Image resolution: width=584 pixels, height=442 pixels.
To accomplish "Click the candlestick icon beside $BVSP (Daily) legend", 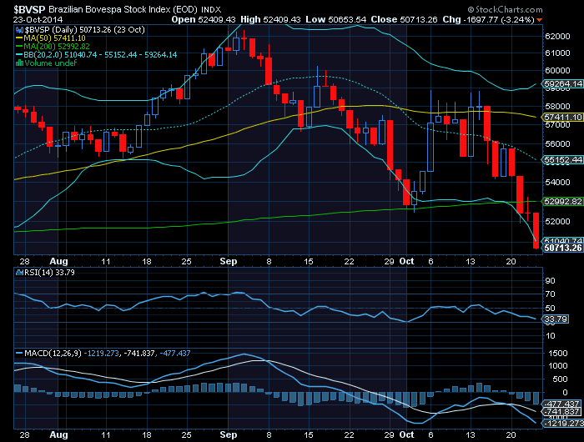I will tap(19, 30).
